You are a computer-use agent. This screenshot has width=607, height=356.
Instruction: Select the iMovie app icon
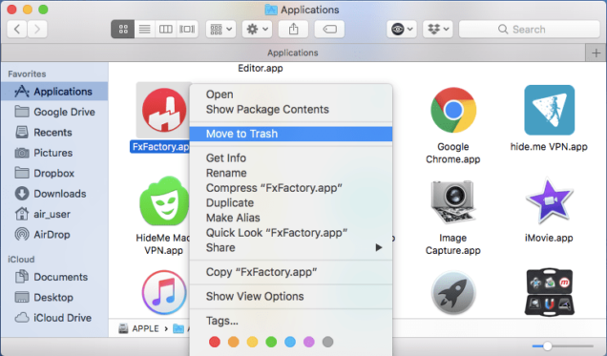coord(549,201)
